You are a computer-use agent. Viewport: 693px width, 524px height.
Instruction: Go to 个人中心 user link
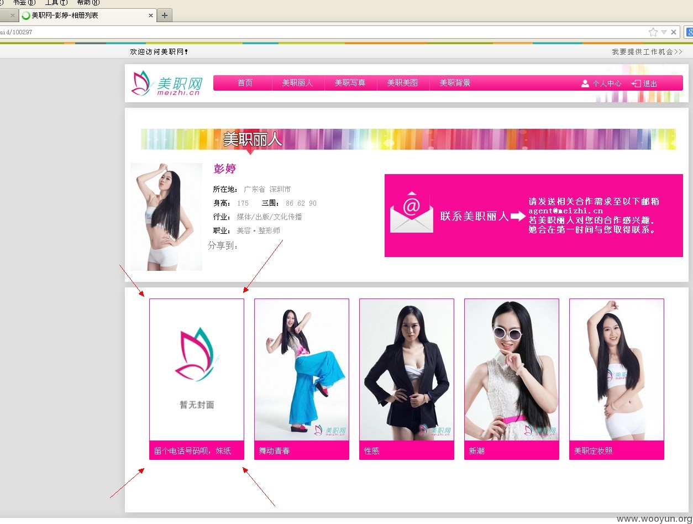607,83
